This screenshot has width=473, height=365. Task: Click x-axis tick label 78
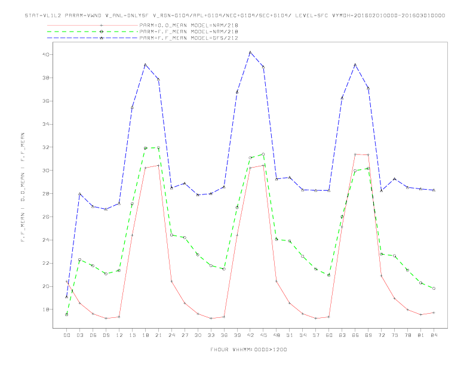click(407, 335)
